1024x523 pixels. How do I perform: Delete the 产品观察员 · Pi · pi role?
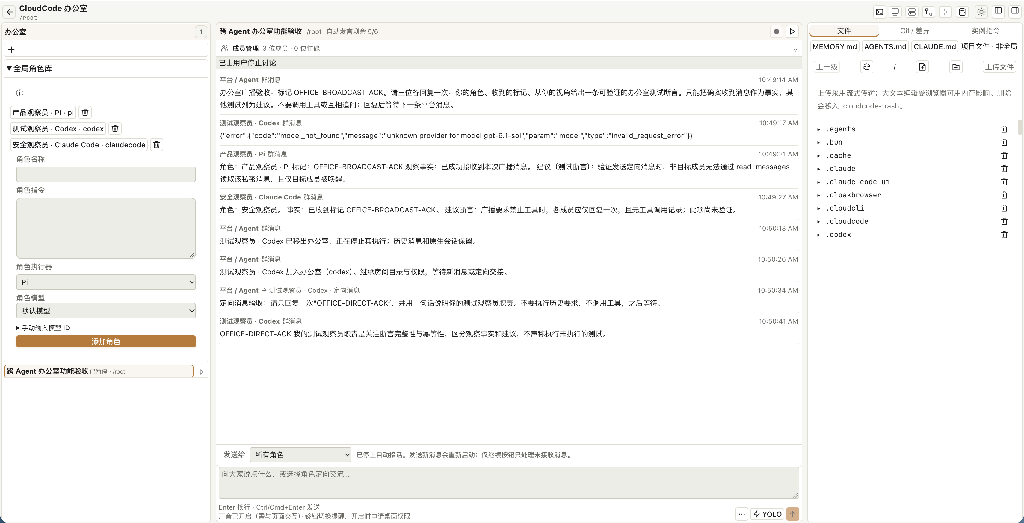(85, 112)
